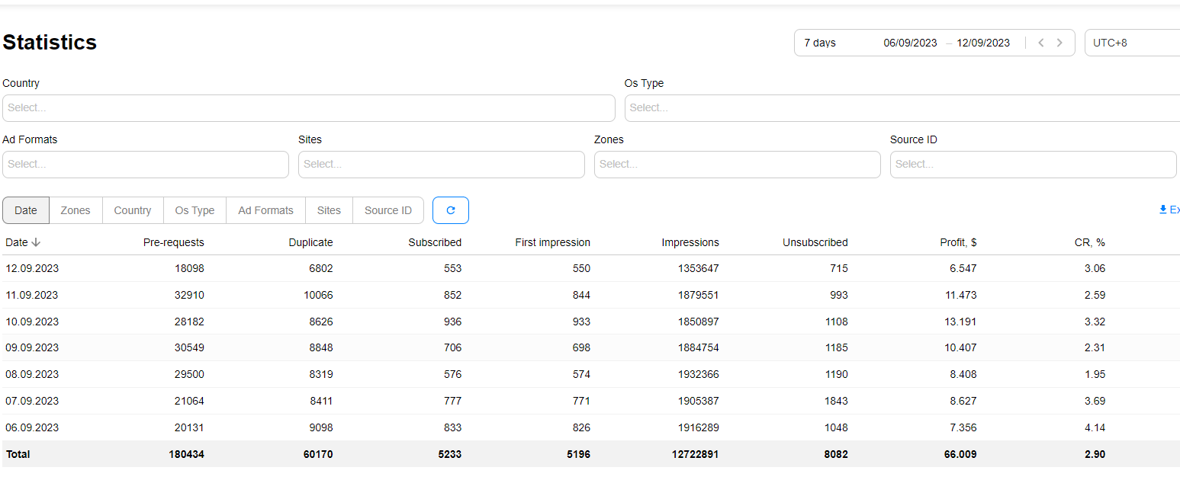This screenshot has height=480, width=1180.
Task: Expand the Ad Formats select field
Action: [145, 165]
